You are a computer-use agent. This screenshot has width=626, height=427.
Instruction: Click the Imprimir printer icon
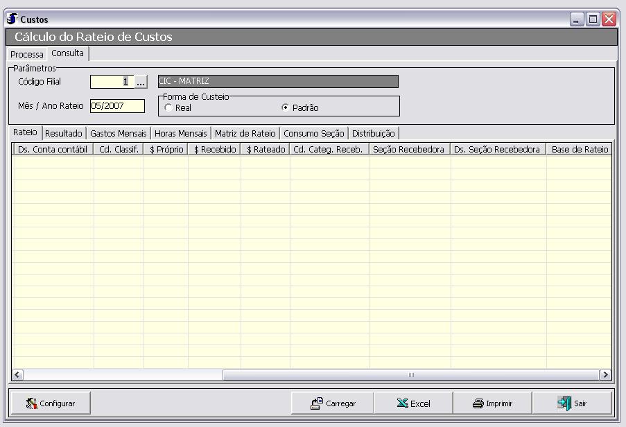[x=478, y=403]
